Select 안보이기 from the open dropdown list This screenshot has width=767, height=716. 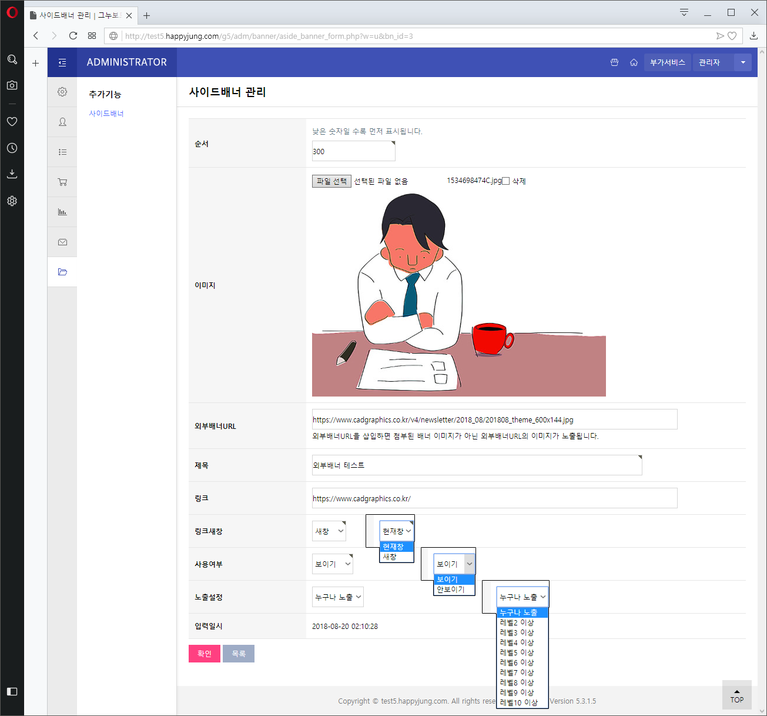click(x=451, y=589)
